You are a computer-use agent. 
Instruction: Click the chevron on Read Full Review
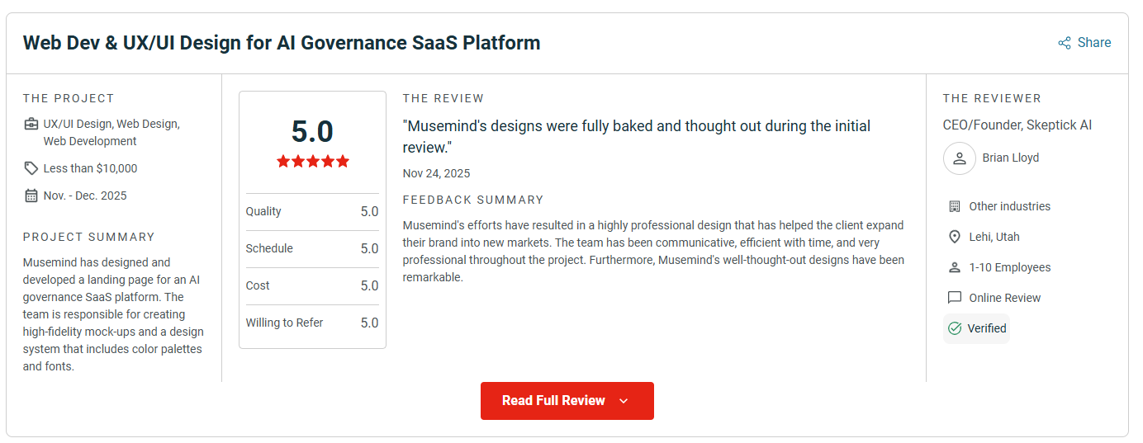pyautogui.click(x=624, y=401)
